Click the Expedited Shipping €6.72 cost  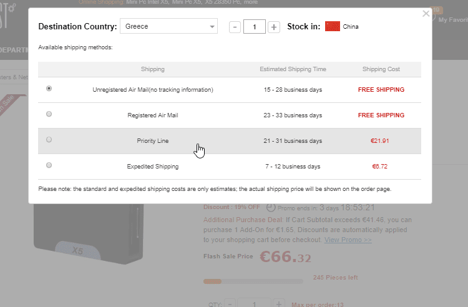tap(379, 167)
